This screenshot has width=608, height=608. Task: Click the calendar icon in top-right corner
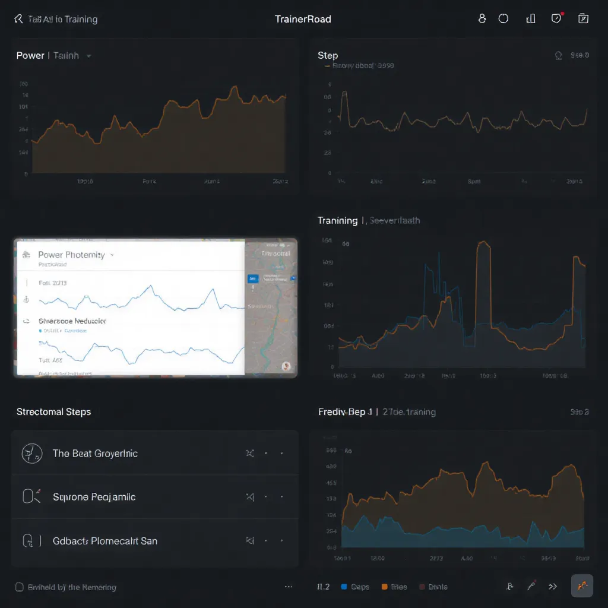583,18
